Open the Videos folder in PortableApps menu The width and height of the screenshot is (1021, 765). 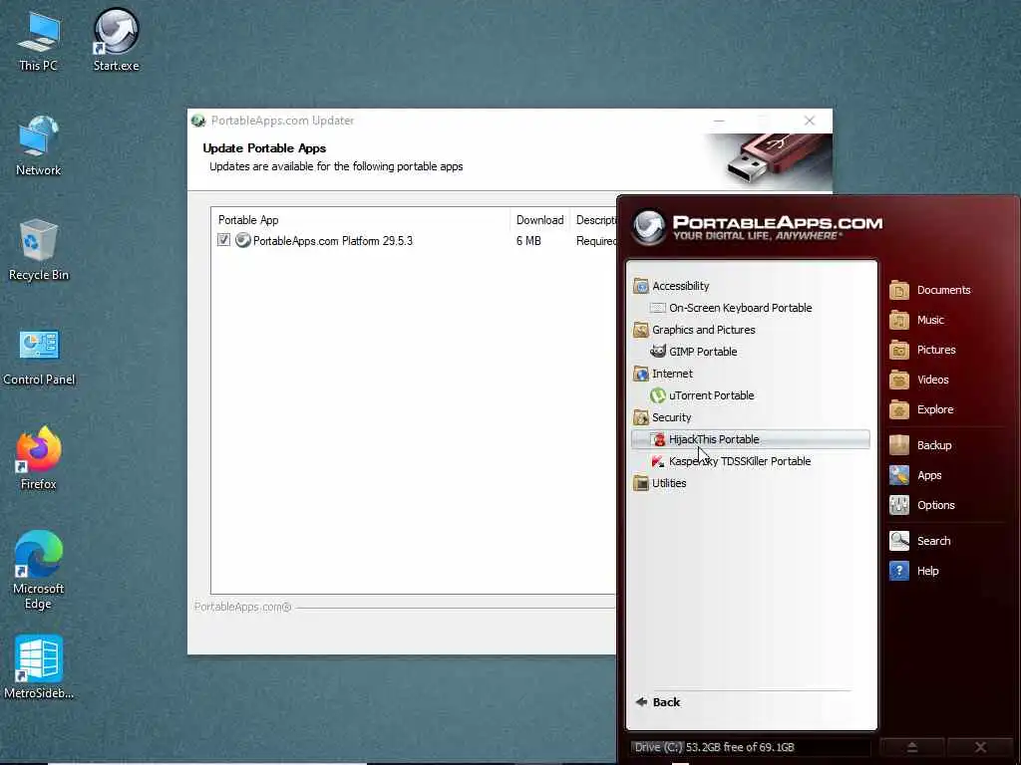click(918, 380)
